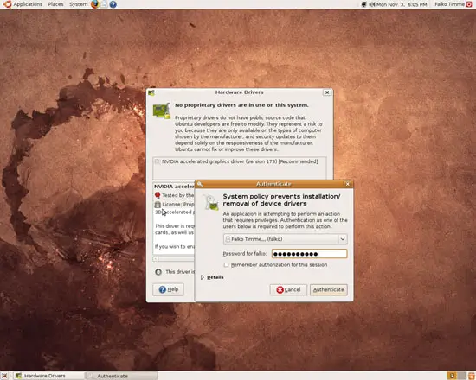Screen dimensions: 476x380
Task: Click the power/logout icon beside Falko Timme
Action: point(469,4)
